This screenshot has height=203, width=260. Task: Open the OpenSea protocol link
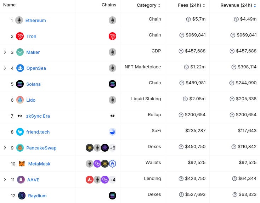(x=36, y=68)
